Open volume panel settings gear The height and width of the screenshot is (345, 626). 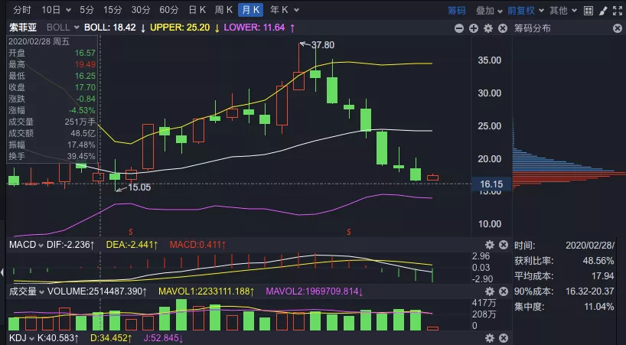pyautogui.click(x=490, y=291)
